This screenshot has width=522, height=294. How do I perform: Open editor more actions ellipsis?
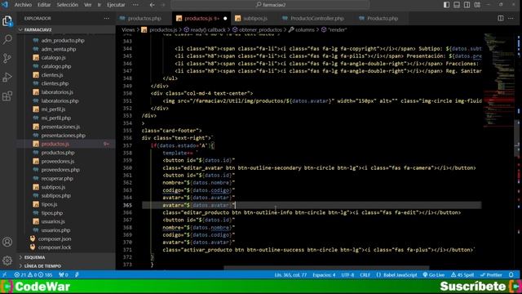511,18
